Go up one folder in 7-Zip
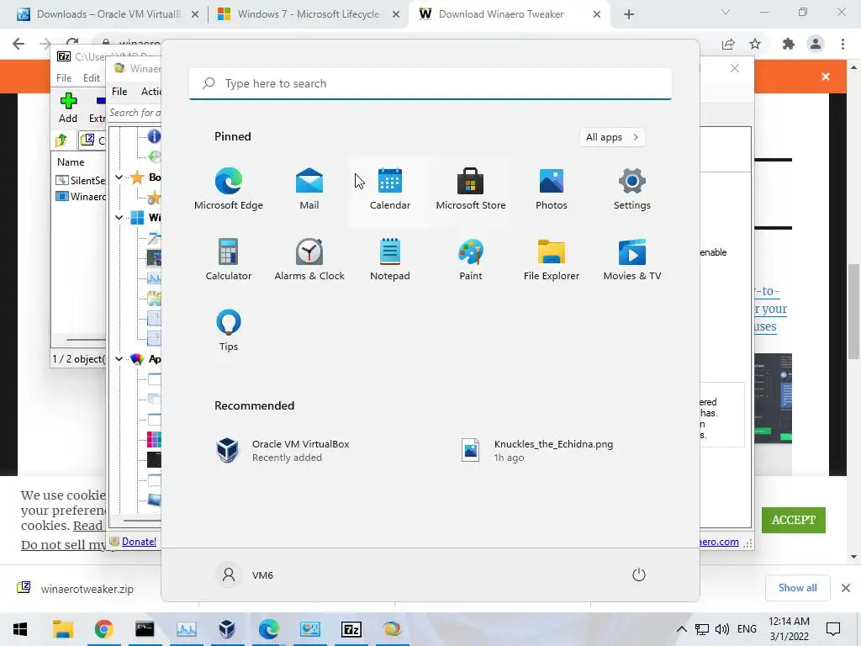The width and height of the screenshot is (861, 646). point(61,140)
